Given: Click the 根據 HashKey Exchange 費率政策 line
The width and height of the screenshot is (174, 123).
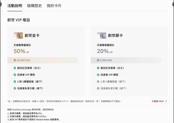Looking at the screenshot, I should tap(31, 110).
